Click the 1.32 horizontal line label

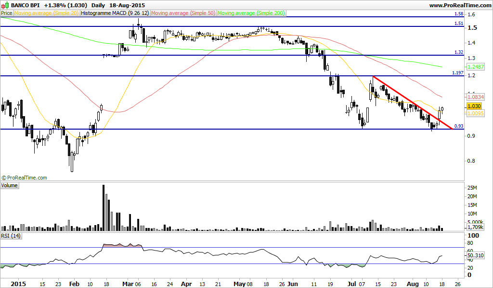tap(459, 52)
